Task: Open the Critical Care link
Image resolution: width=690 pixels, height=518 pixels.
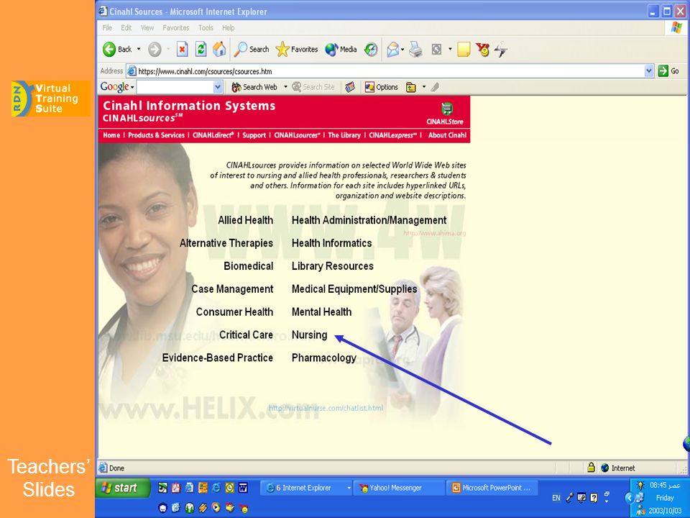Action: tap(246, 335)
